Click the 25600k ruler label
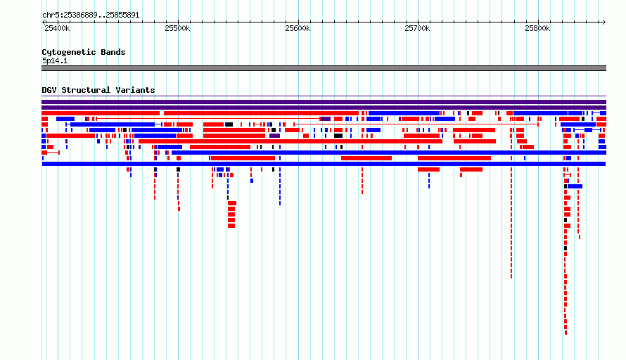626x360 pixels. pyautogui.click(x=298, y=28)
